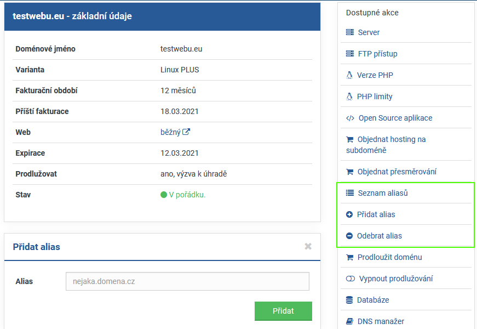Choose Objednat přesměrování in the sidebar

click(x=396, y=172)
